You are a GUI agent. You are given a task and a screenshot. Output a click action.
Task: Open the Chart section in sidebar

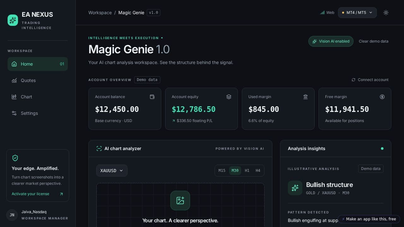[38, 97]
